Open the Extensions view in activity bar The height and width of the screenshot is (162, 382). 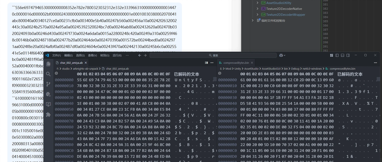pos(48,114)
